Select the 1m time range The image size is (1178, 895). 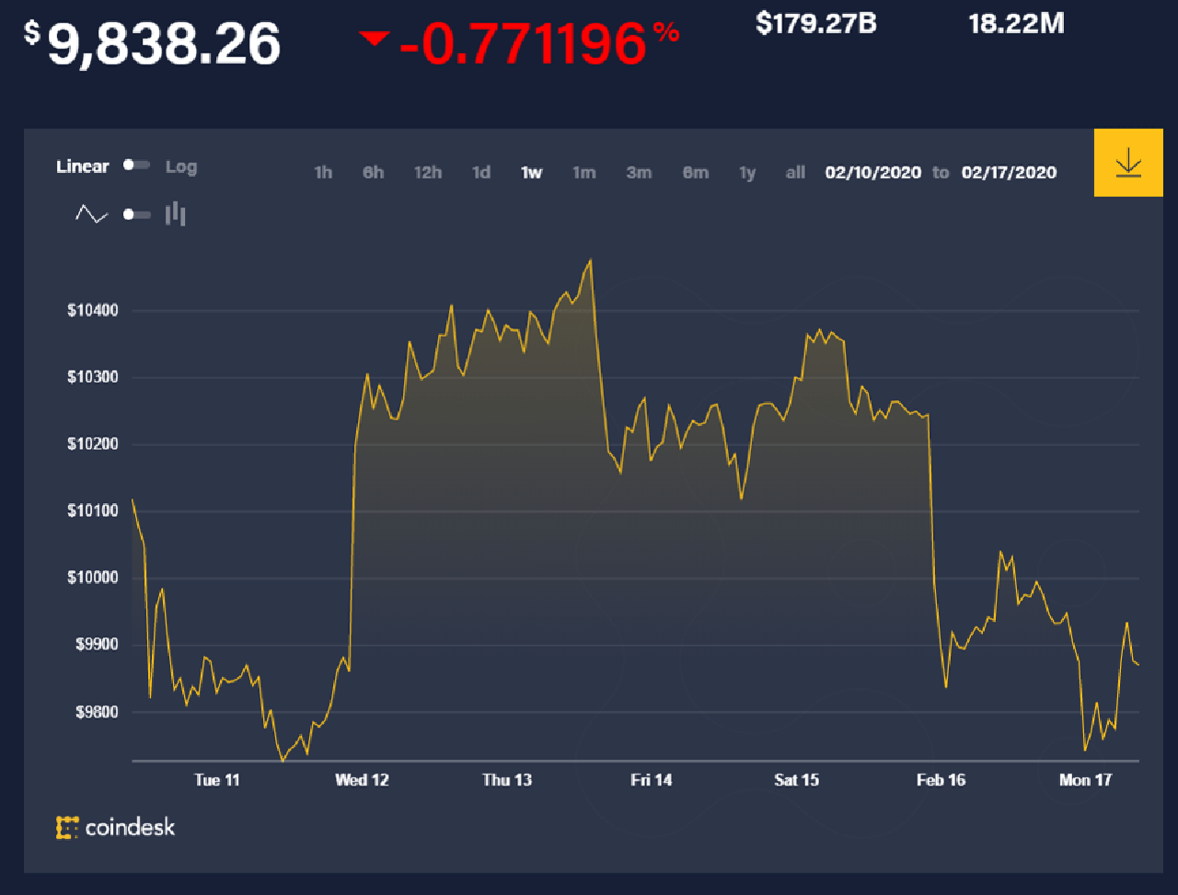[584, 172]
